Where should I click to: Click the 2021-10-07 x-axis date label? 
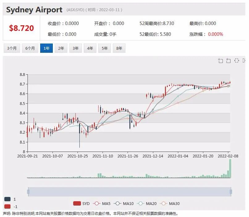[x=53, y=156]
